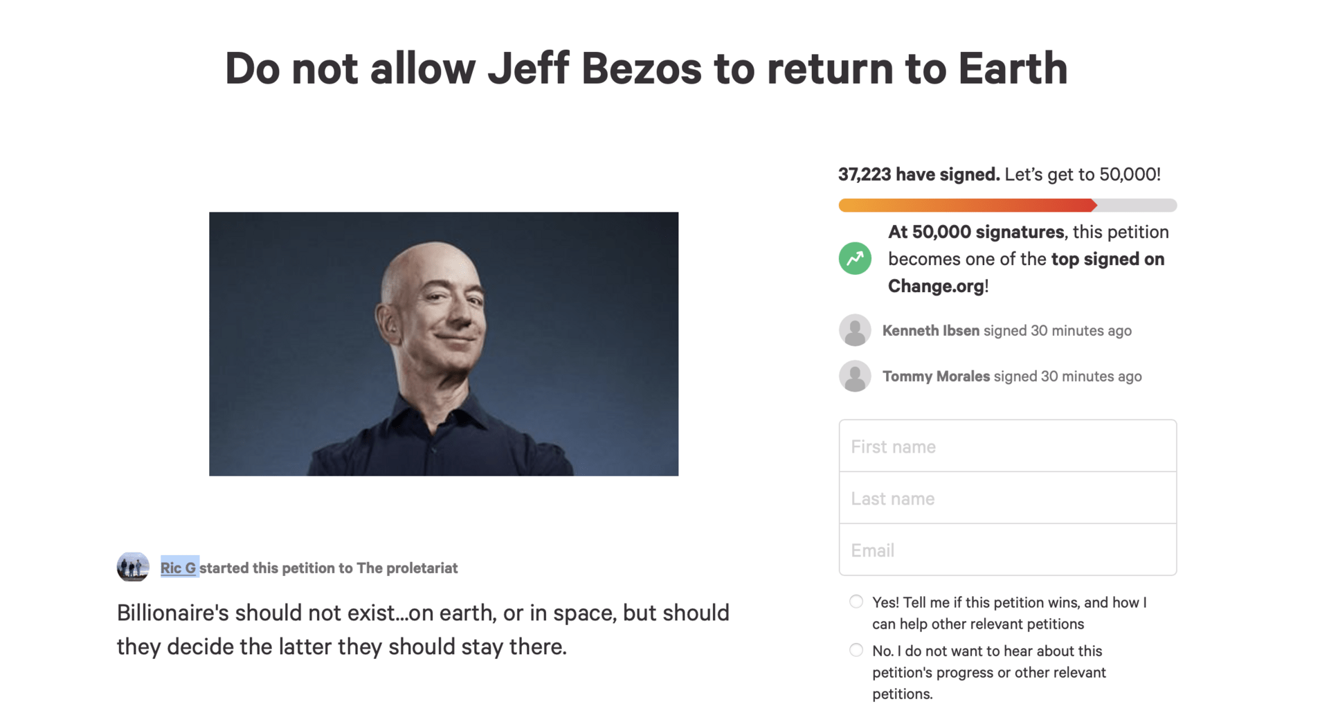Click the signature progress bar
The image size is (1329, 704).
pyautogui.click(x=1007, y=205)
